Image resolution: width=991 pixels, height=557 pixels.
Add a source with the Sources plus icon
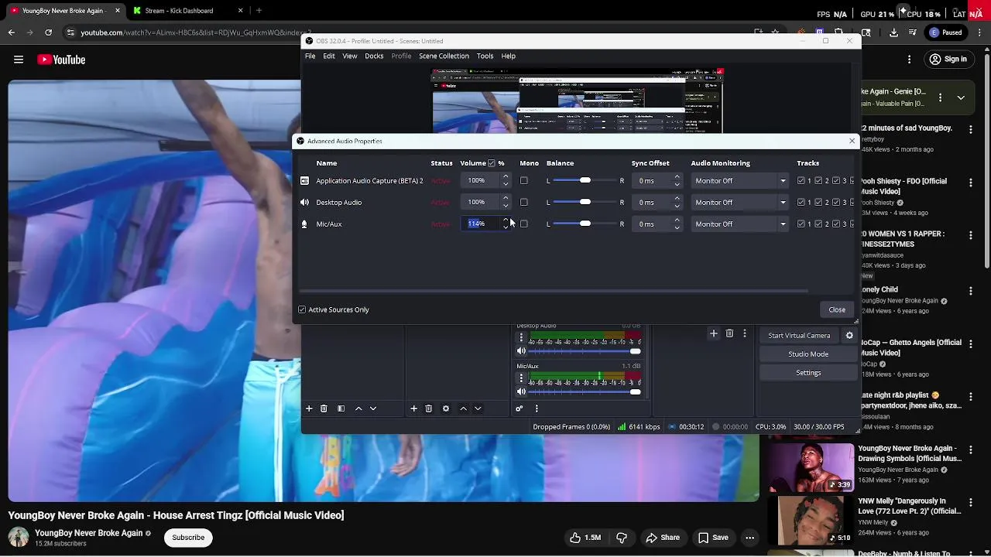pyautogui.click(x=413, y=408)
